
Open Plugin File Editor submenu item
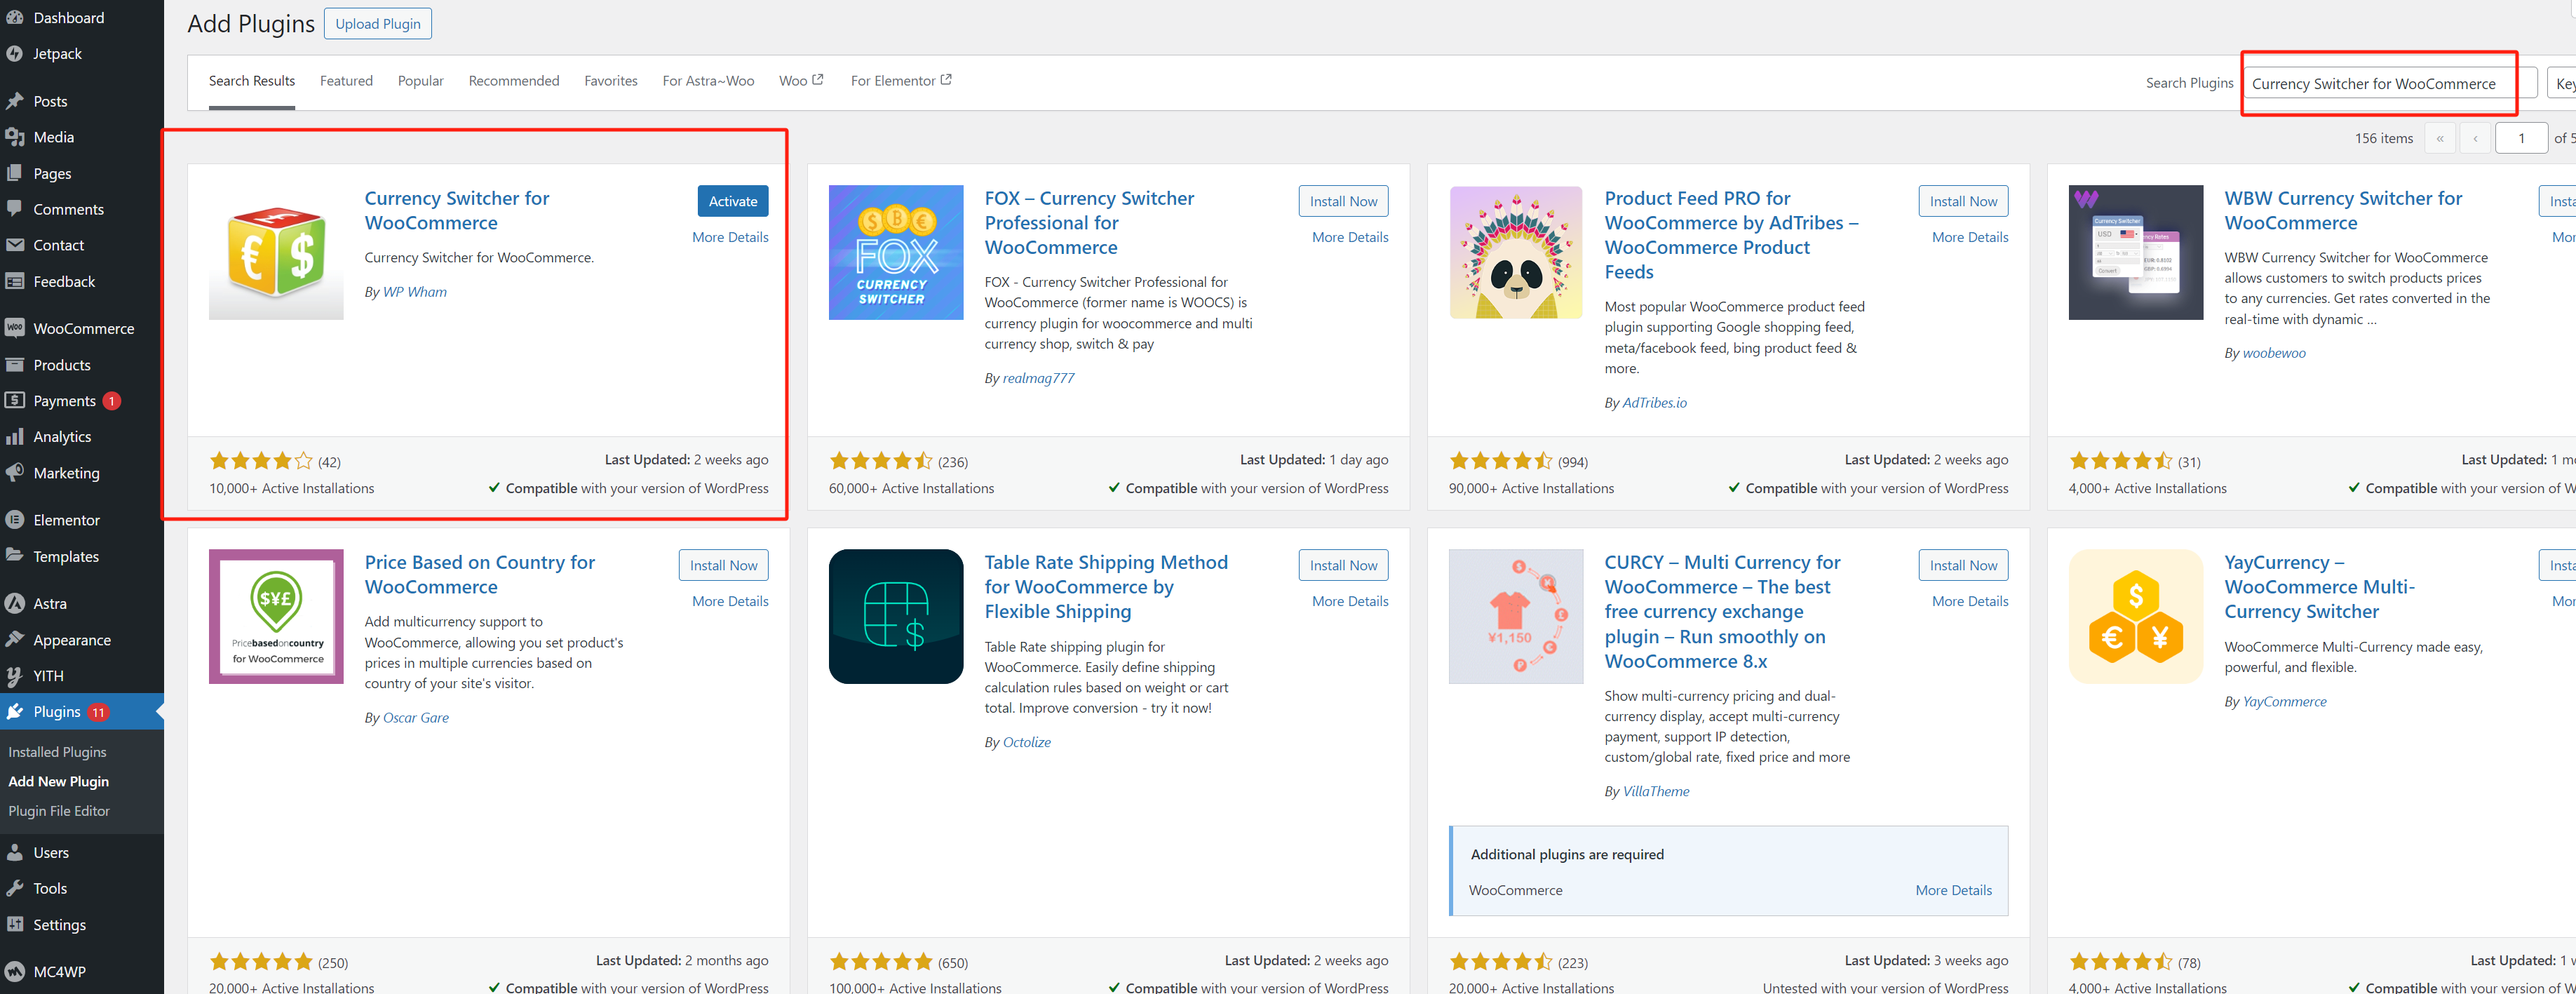[59, 811]
